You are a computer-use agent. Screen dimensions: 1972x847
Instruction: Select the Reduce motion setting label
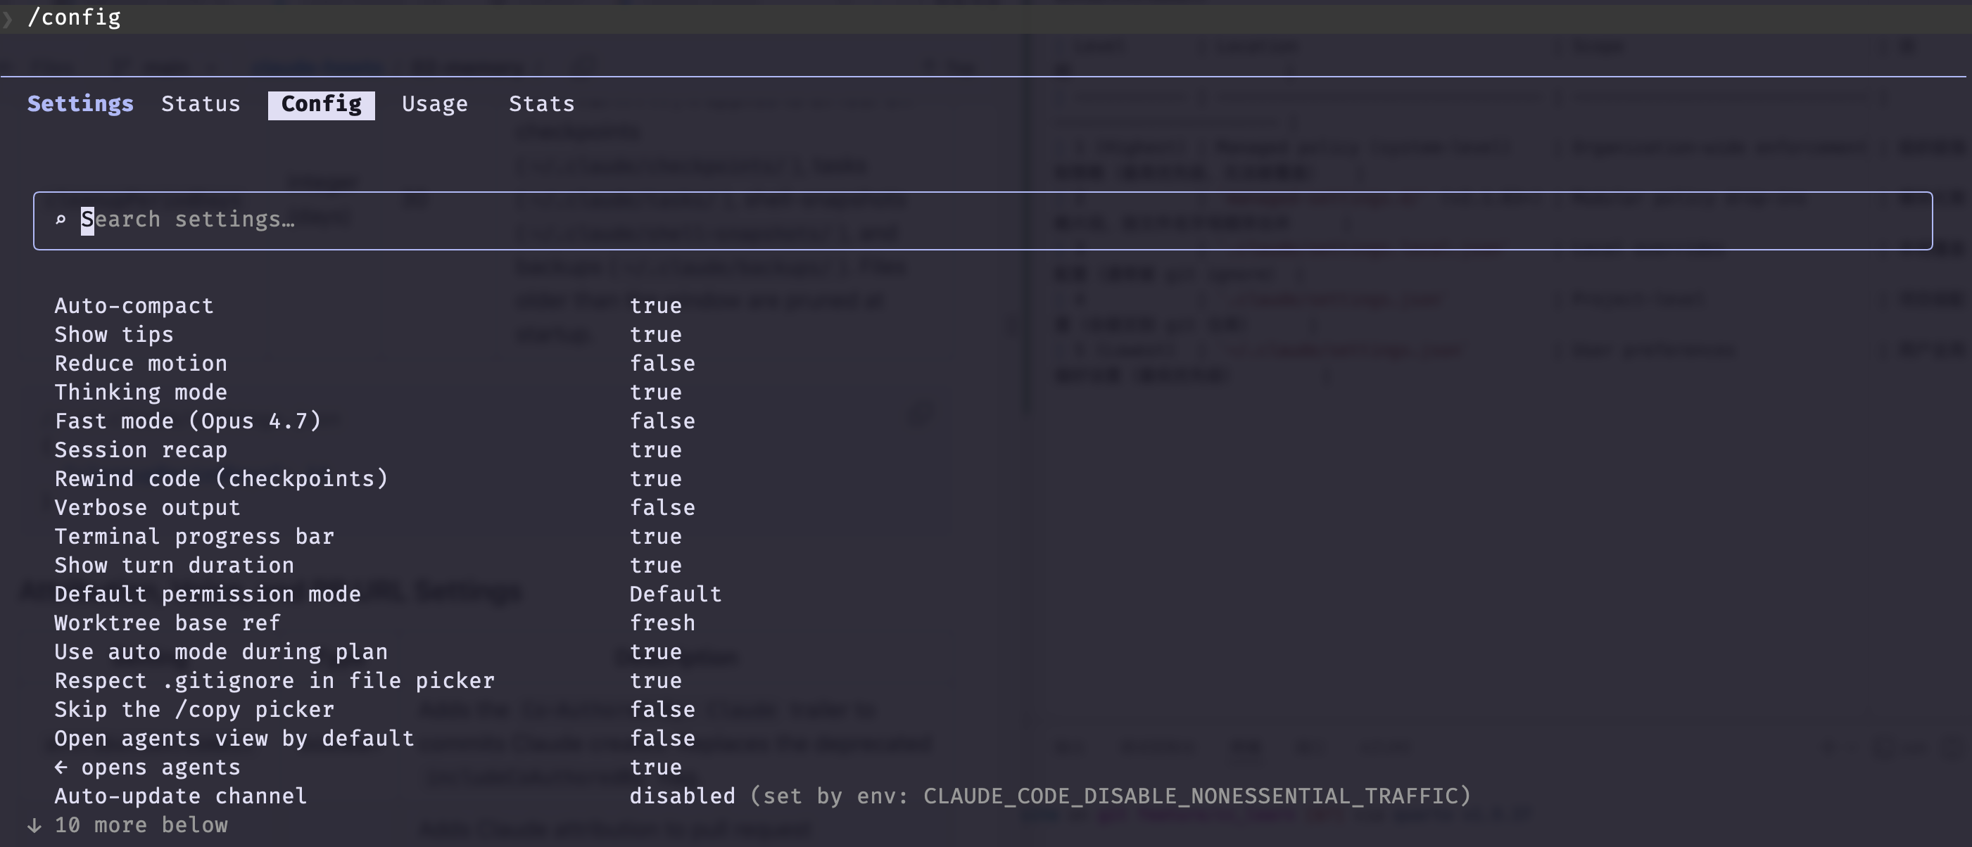tap(141, 364)
